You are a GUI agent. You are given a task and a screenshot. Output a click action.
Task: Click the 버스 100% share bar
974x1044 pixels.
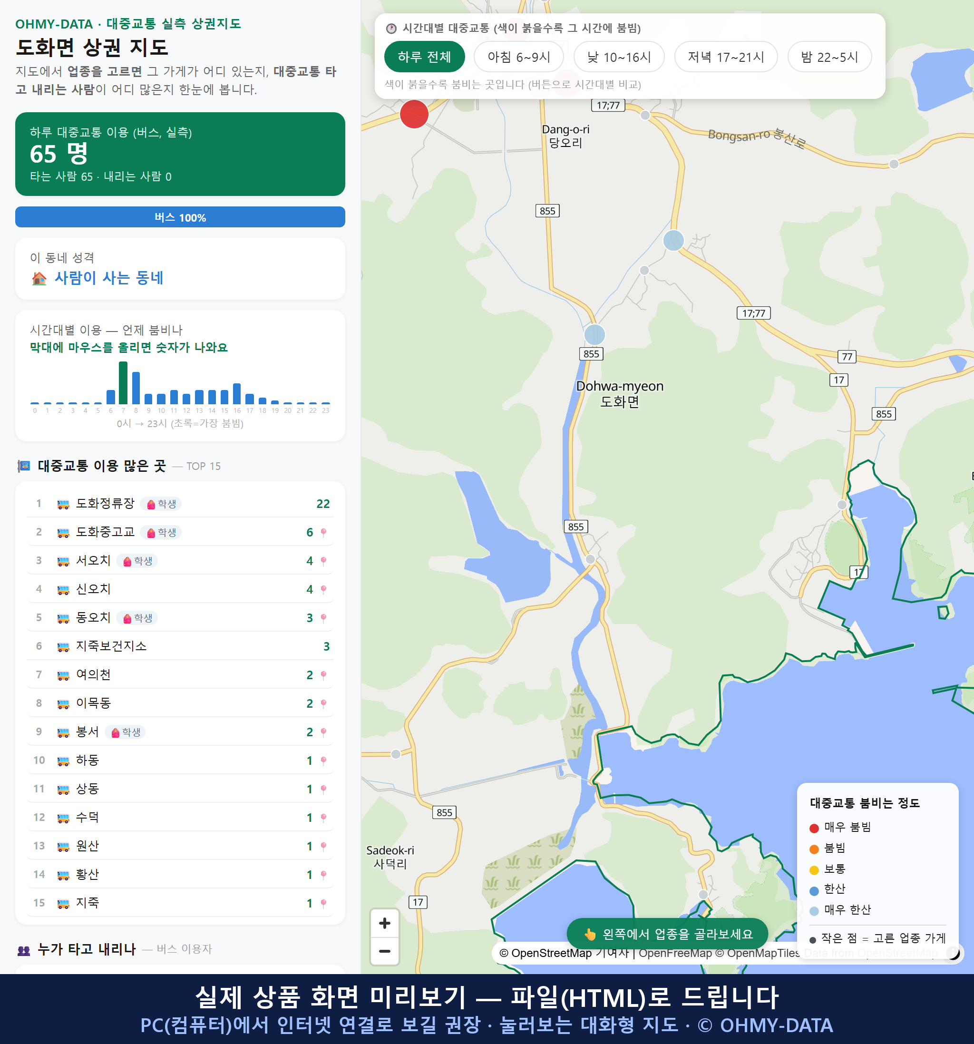pyautogui.click(x=180, y=217)
